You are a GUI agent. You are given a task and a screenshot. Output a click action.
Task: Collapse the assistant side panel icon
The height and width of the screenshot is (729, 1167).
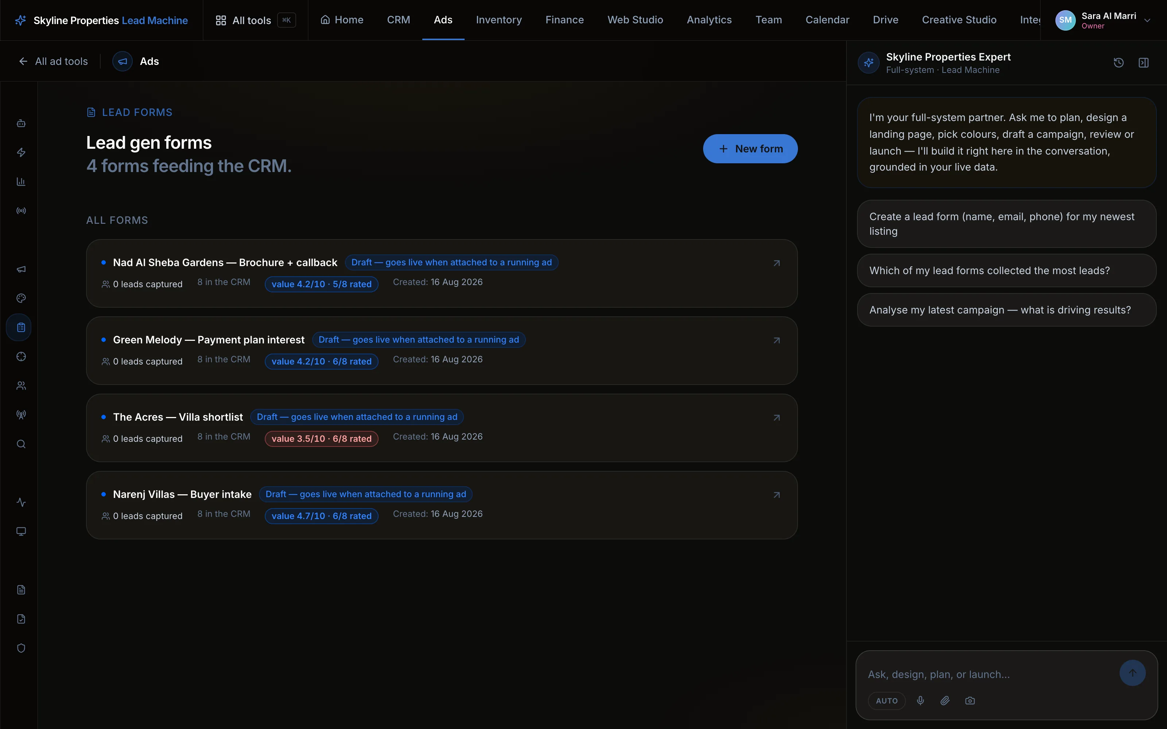pos(1143,63)
